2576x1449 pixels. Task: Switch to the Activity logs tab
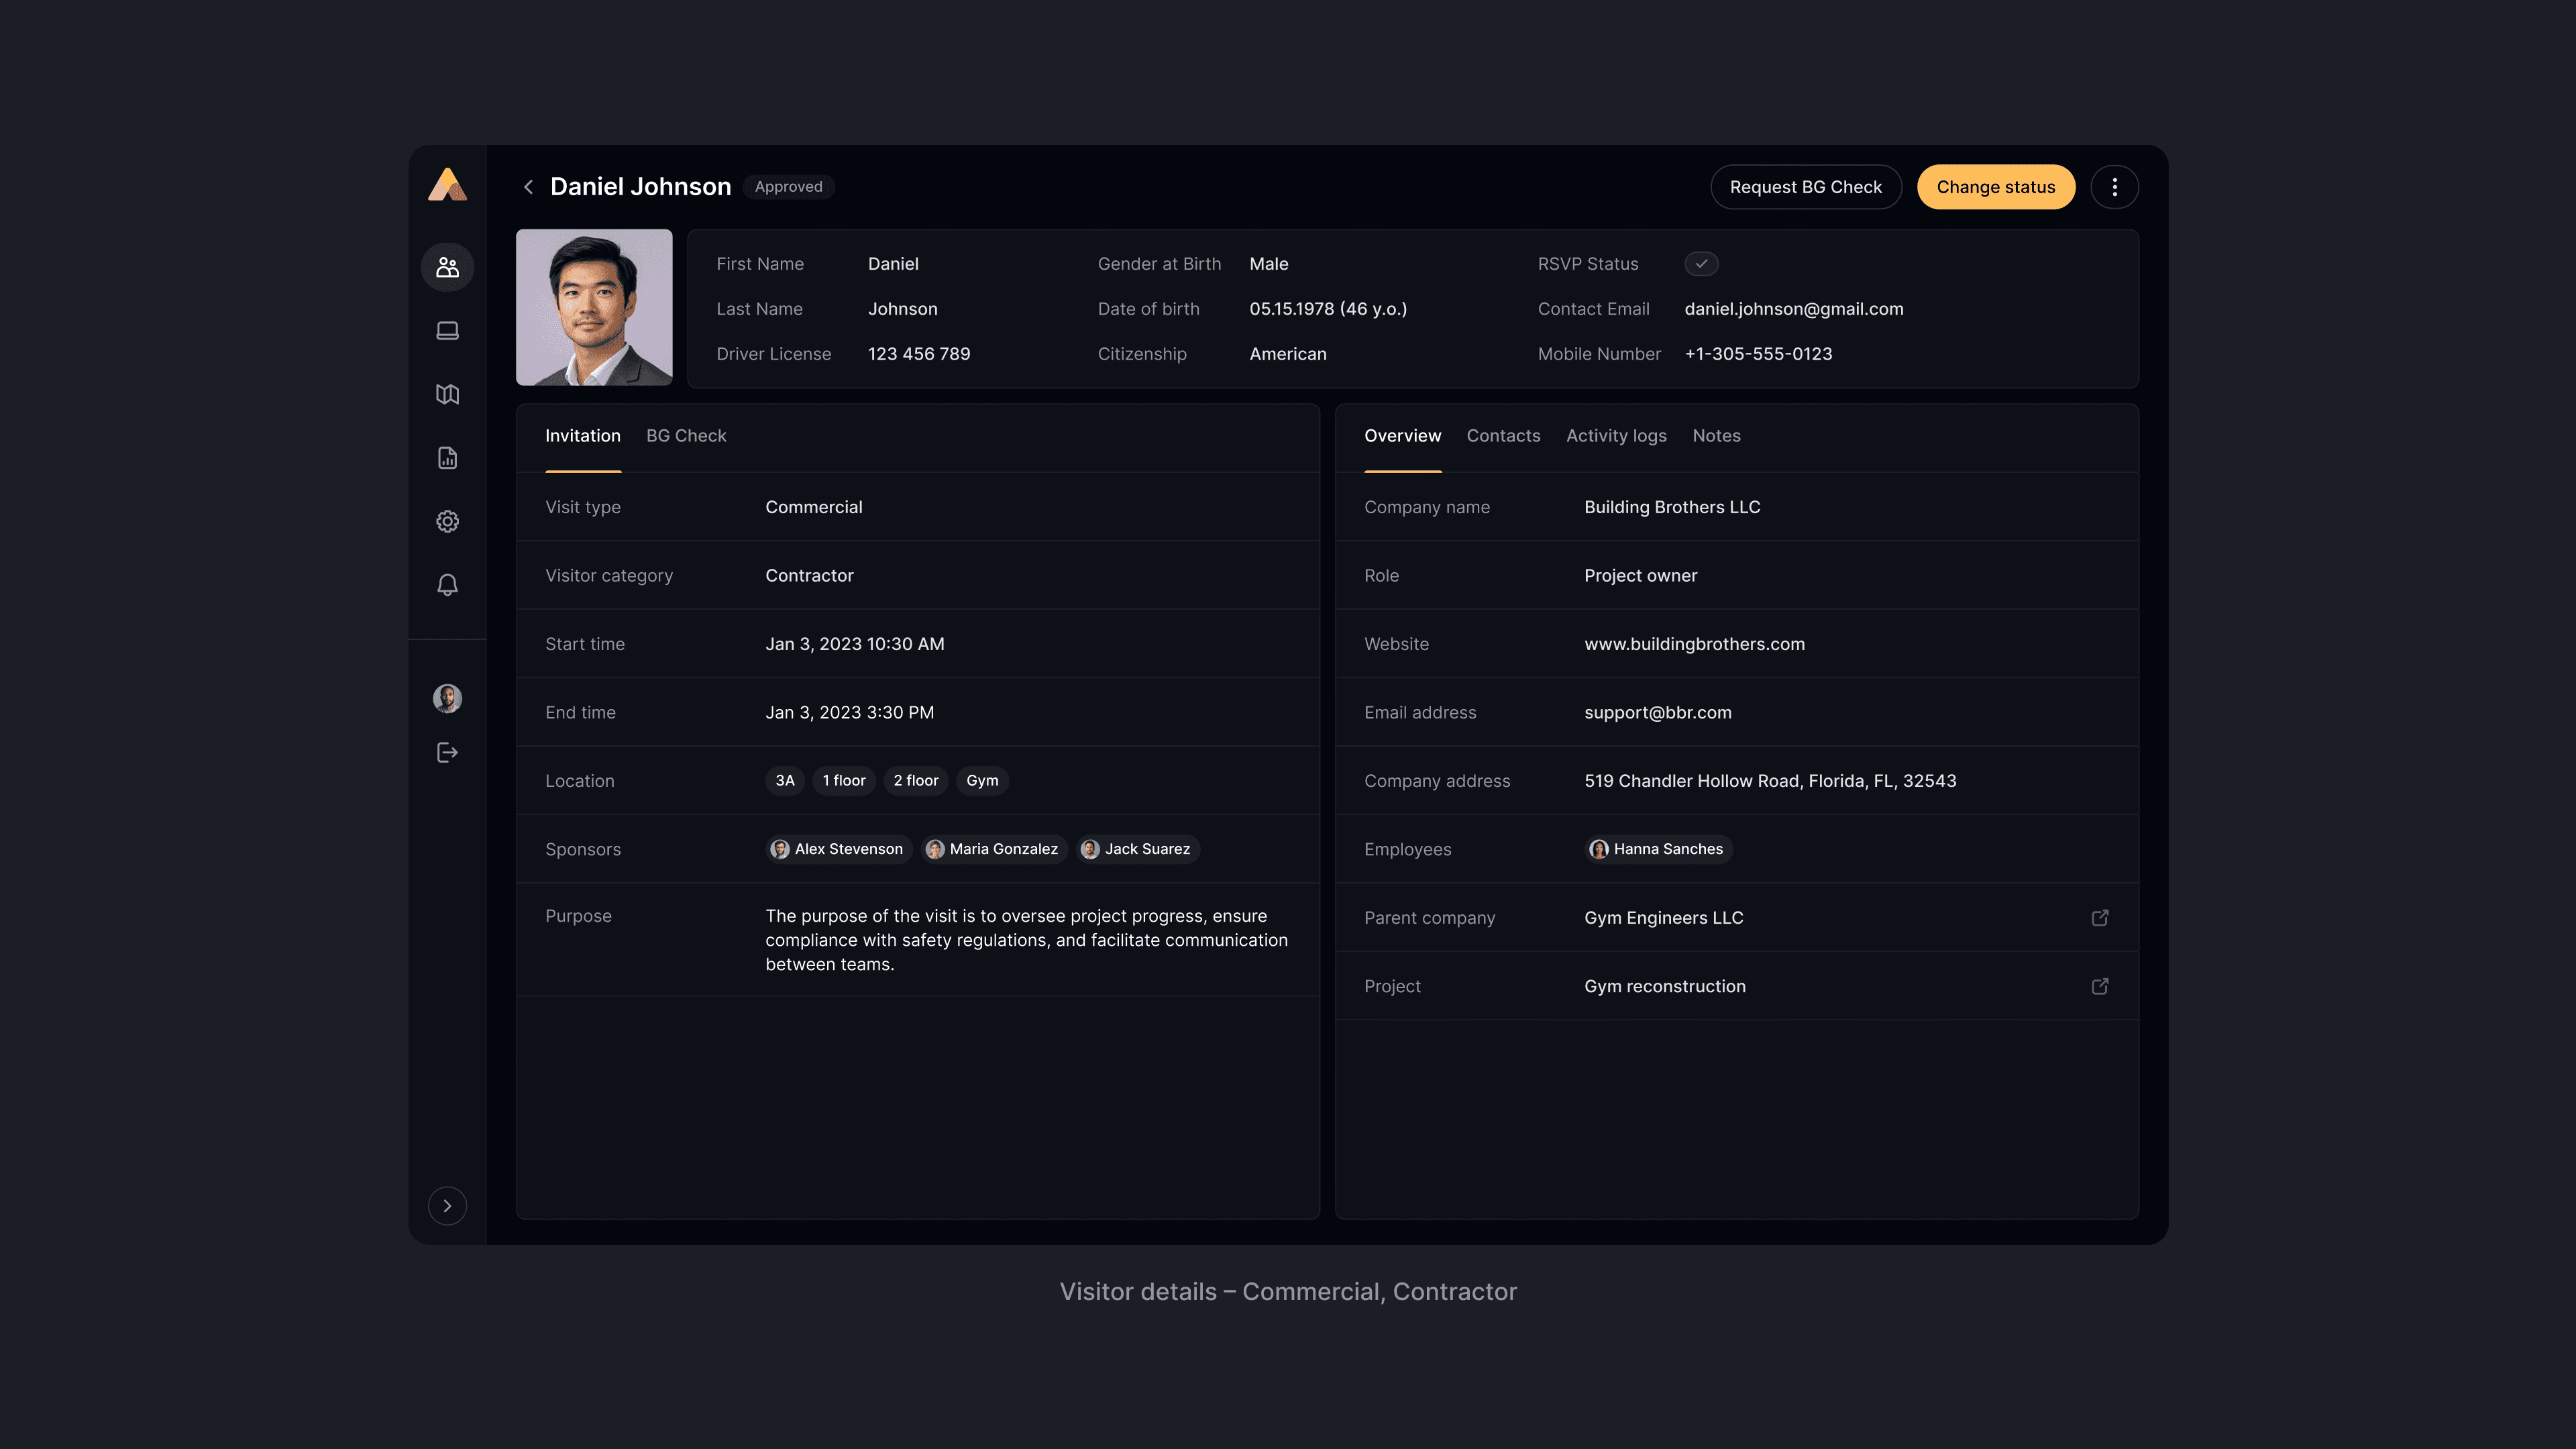point(1615,436)
